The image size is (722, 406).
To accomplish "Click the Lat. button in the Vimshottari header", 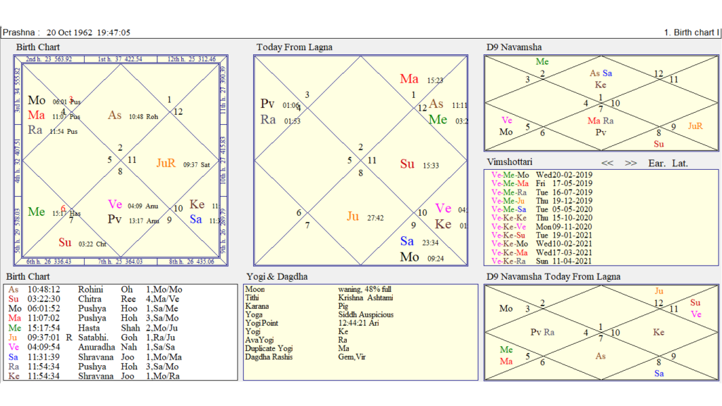I will point(680,163).
